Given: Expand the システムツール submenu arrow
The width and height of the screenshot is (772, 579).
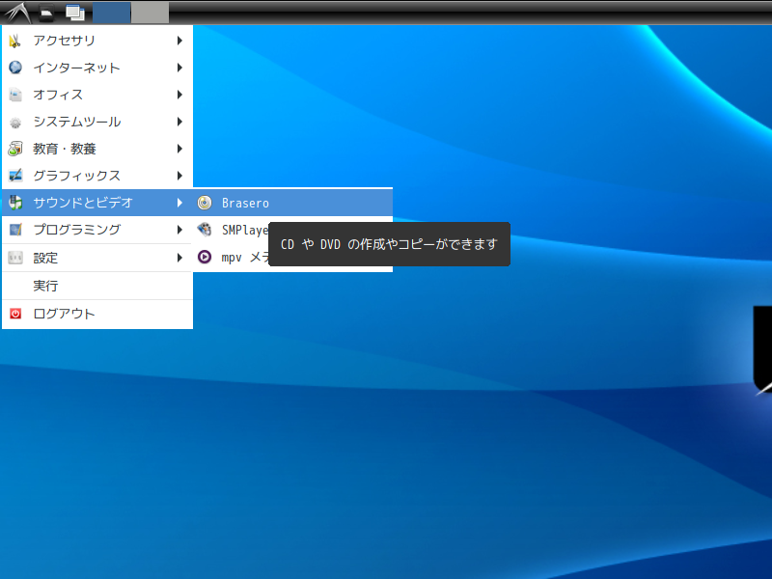Looking at the screenshot, I should coord(179,122).
